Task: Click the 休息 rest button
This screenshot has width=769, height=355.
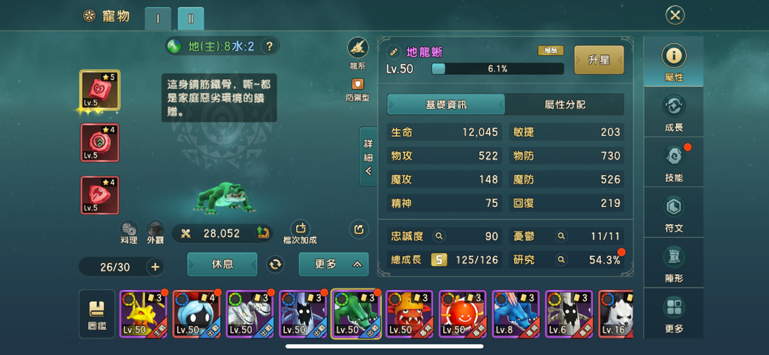Action: (x=222, y=264)
